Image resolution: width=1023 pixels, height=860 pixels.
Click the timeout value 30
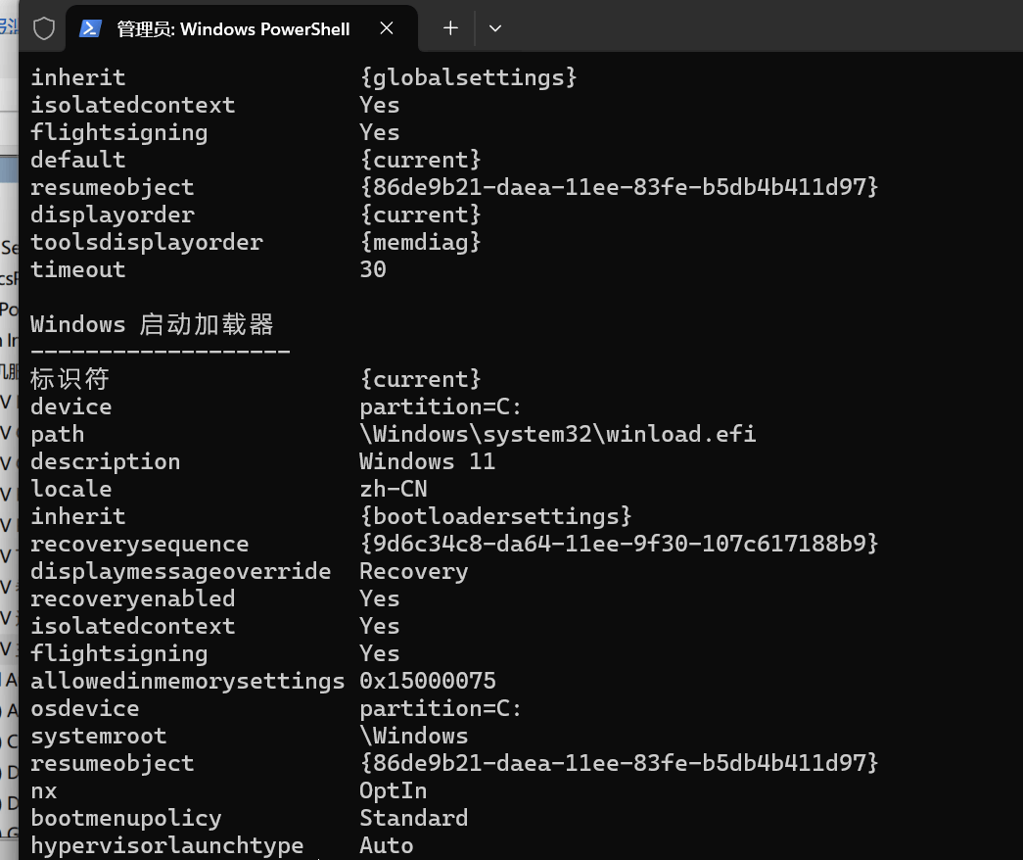[373, 269]
